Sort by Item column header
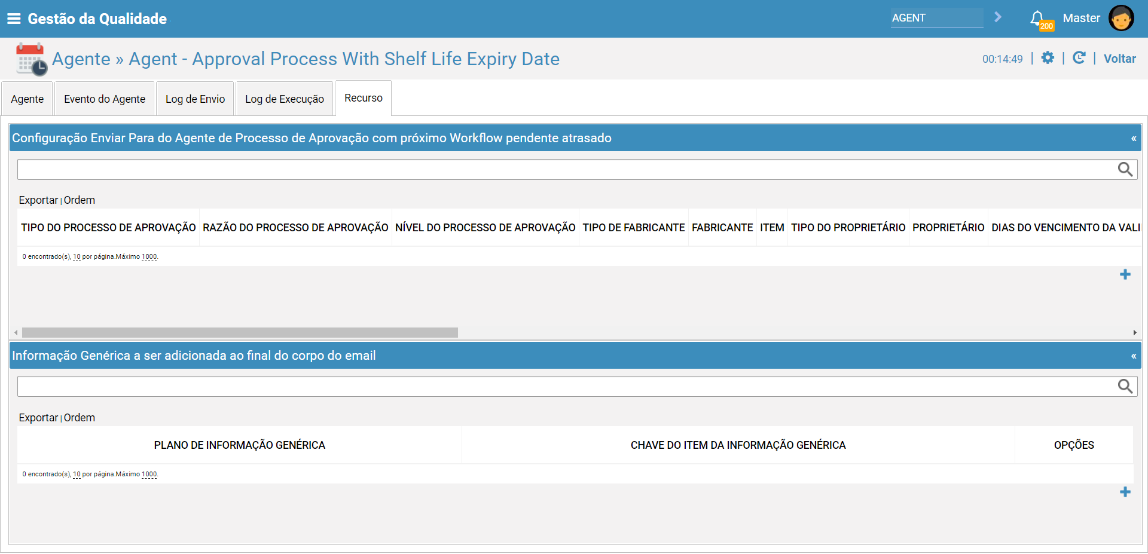 pos(772,228)
